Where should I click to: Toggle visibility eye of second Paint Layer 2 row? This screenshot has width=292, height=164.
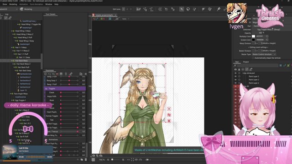pyautogui.click(x=235, y=80)
